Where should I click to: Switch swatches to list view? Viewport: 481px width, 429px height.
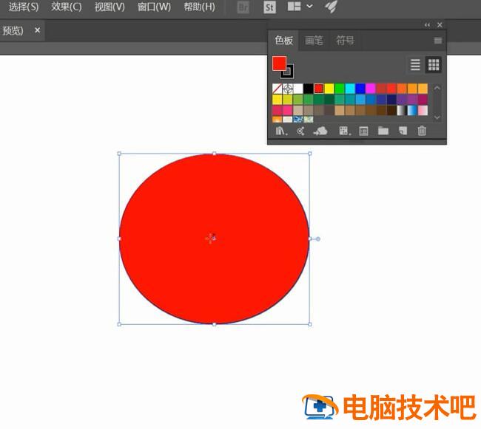click(415, 65)
